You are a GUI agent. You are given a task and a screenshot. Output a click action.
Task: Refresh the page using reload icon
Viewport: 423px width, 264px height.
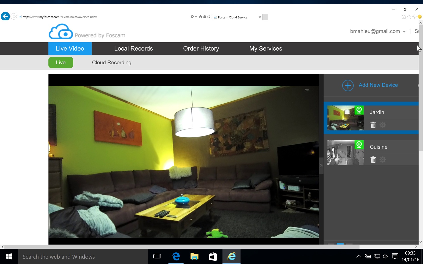click(x=209, y=17)
